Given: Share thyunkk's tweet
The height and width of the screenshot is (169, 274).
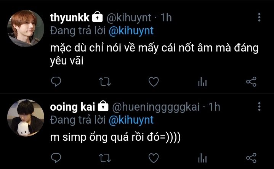Looking at the screenshot, I should [251, 81].
